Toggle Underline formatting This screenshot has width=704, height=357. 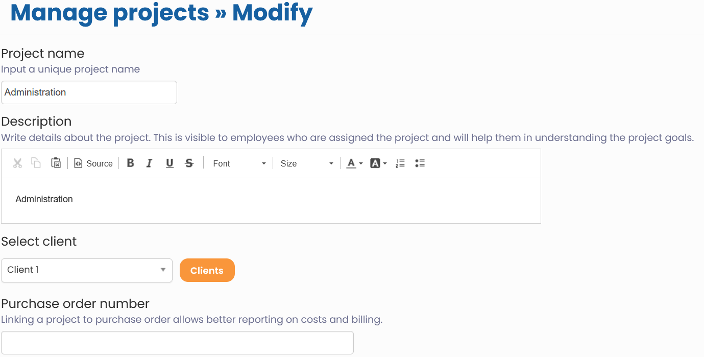tap(169, 163)
